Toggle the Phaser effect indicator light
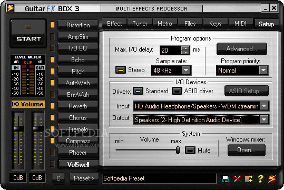The width and height of the screenshot is (284, 190). [52, 152]
